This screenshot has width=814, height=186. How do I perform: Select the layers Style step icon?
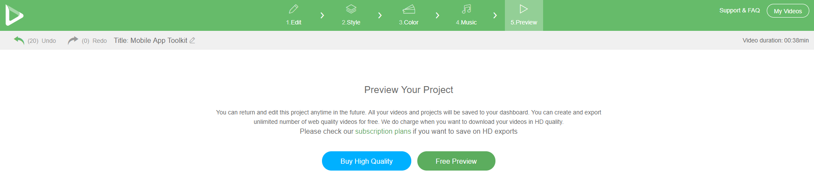[351, 9]
